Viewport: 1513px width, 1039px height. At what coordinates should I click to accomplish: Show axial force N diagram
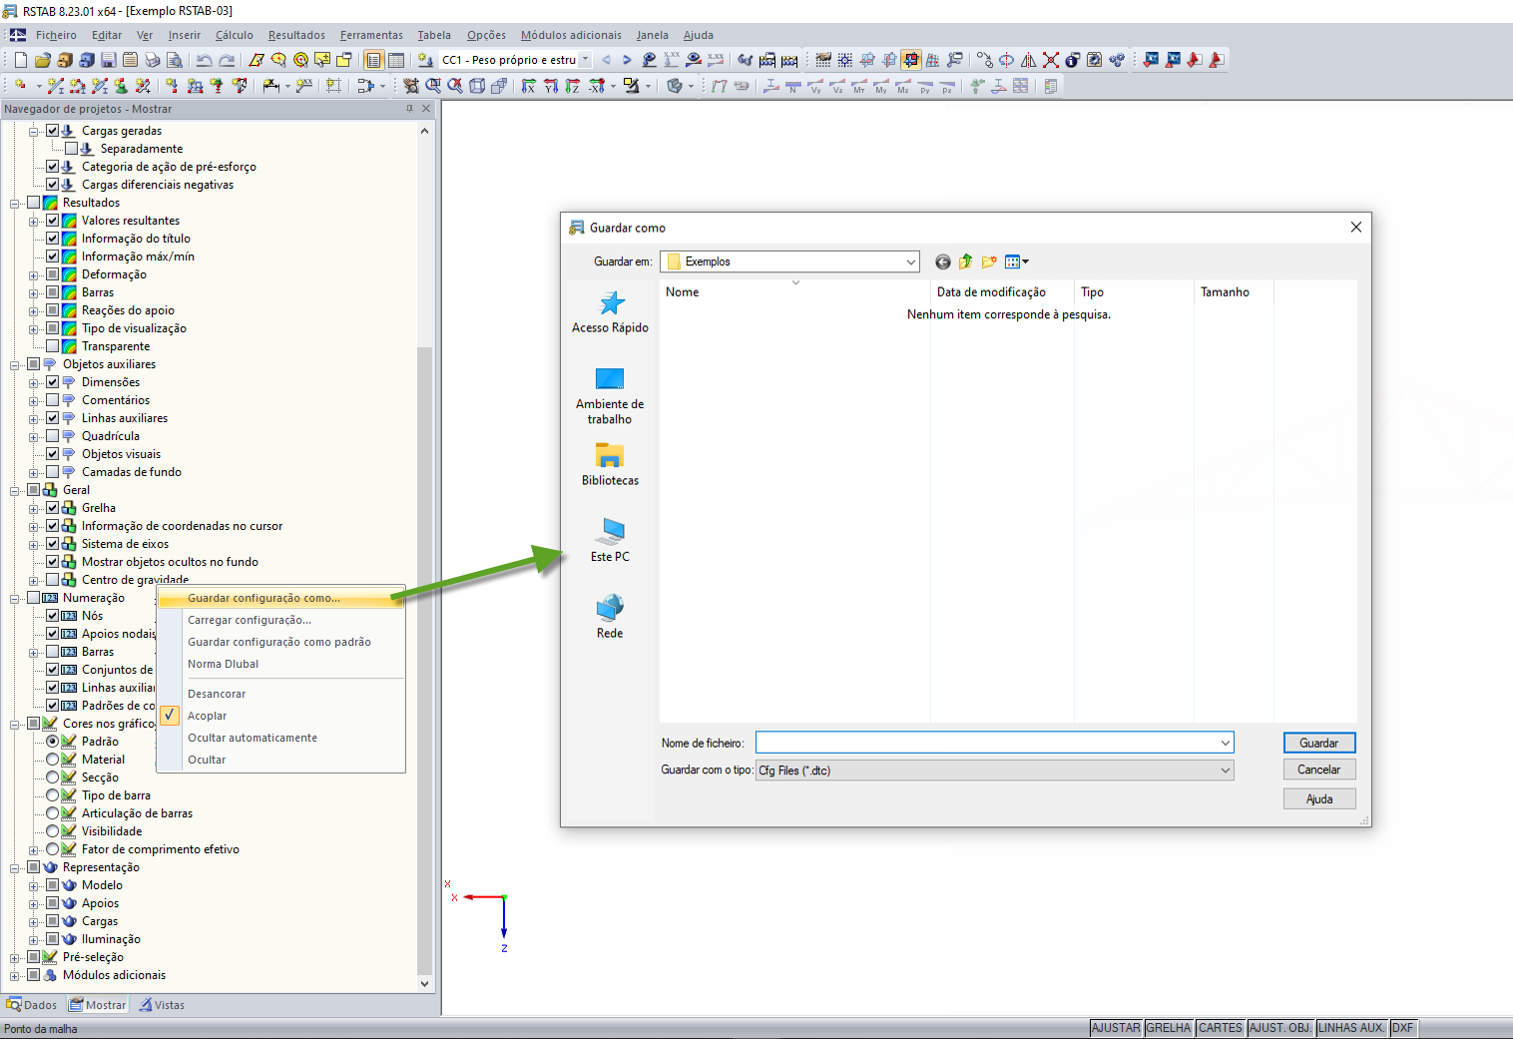pos(793,86)
